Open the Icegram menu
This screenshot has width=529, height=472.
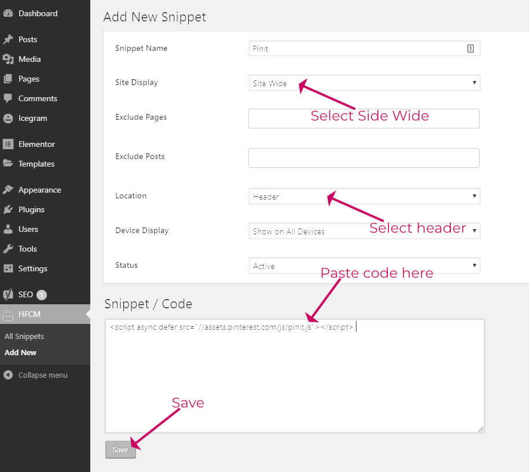tap(45, 119)
